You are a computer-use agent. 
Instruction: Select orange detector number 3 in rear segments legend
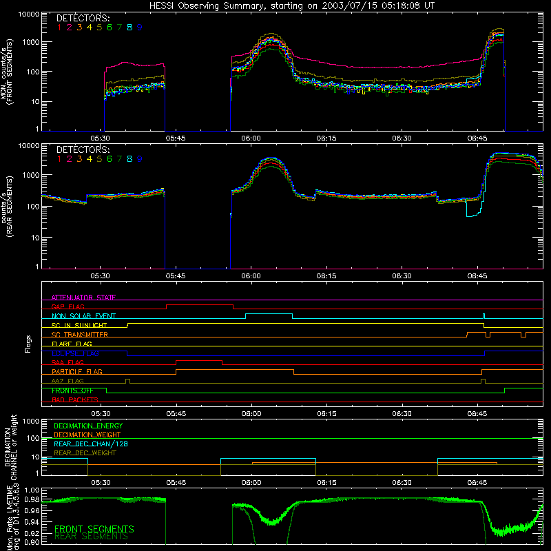[79, 159]
